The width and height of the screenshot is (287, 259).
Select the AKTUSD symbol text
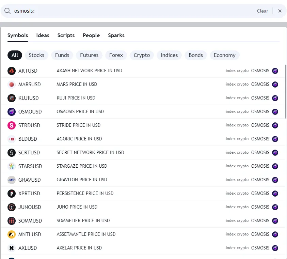[x=28, y=71]
